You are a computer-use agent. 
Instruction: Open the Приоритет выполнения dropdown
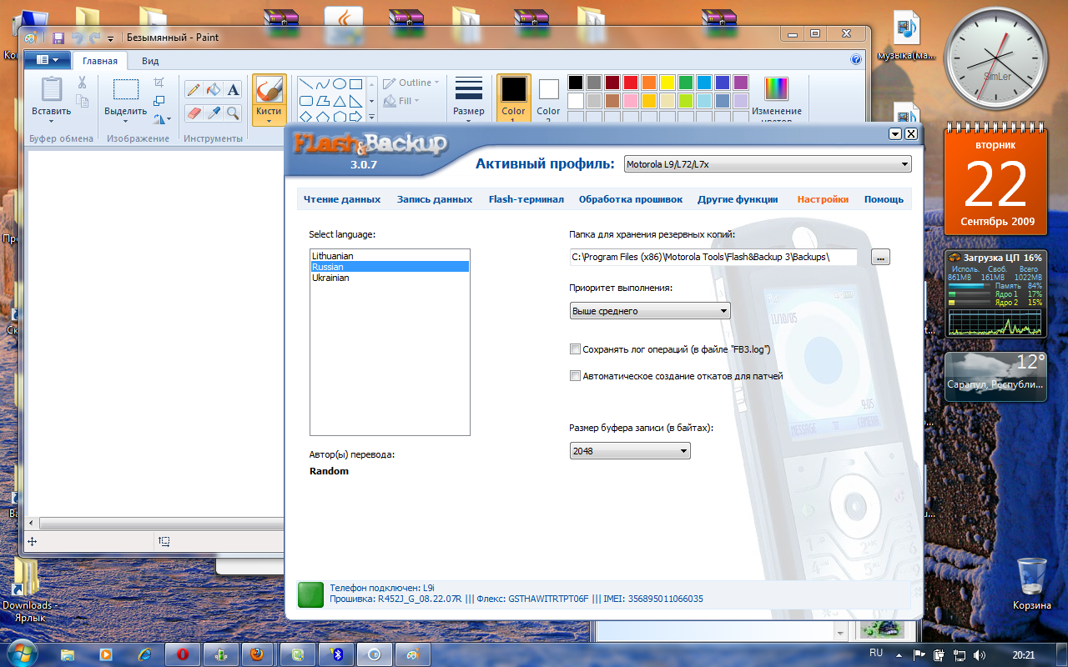pyautogui.click(x=650, y=311)
